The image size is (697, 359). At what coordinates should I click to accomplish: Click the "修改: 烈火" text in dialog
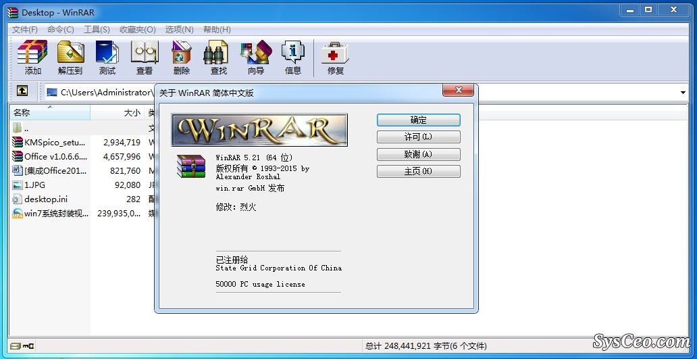[x=236, y=207]
